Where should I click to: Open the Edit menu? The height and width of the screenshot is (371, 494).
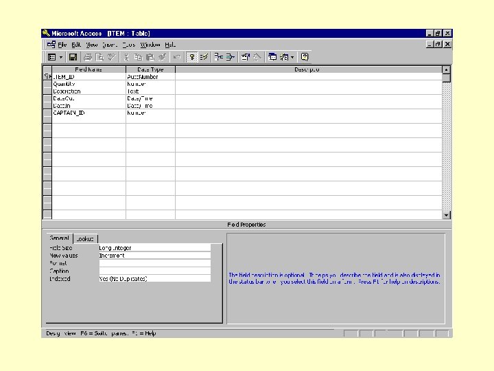coord(76,45)
